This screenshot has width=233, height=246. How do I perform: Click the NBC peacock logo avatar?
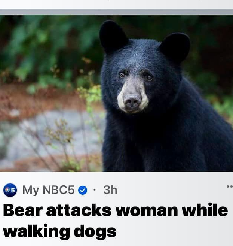pyautogui.click(x=10, y=190)
